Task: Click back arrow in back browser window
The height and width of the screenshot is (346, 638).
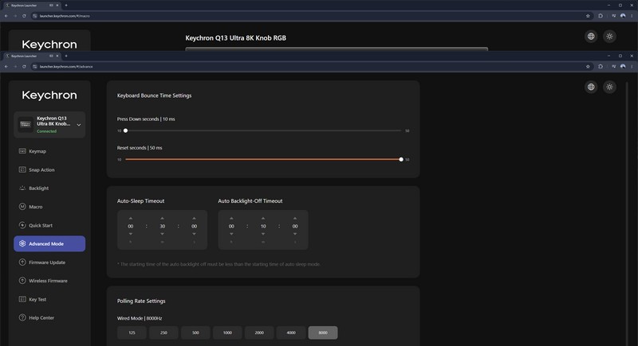Action: (6, 16)
